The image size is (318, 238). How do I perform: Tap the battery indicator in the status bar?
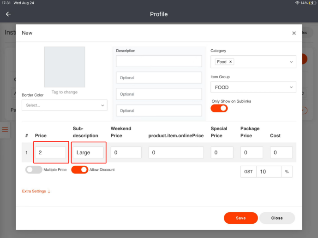[312, 3]
